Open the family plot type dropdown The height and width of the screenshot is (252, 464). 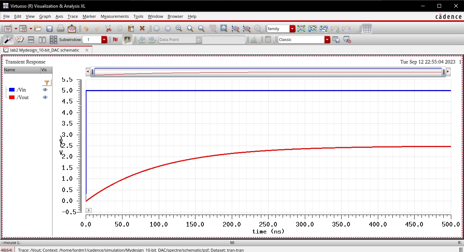tap(292, 29)
